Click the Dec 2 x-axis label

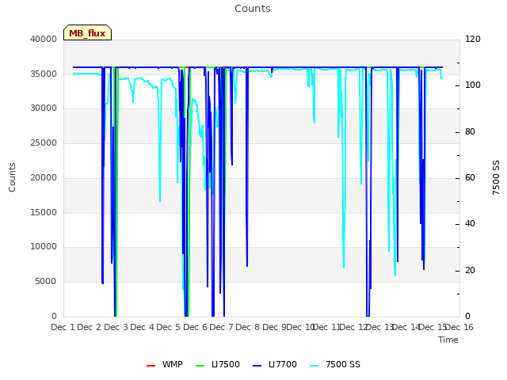click(90, 327)
